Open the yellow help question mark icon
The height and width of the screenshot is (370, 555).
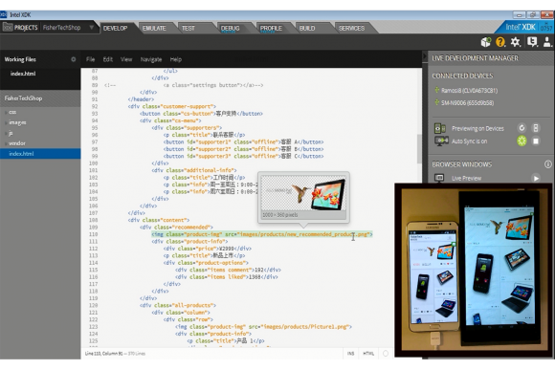point(500,42)
